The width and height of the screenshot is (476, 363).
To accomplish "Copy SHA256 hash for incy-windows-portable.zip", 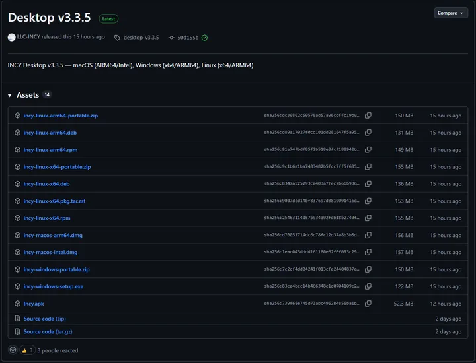I will [368, 269].
